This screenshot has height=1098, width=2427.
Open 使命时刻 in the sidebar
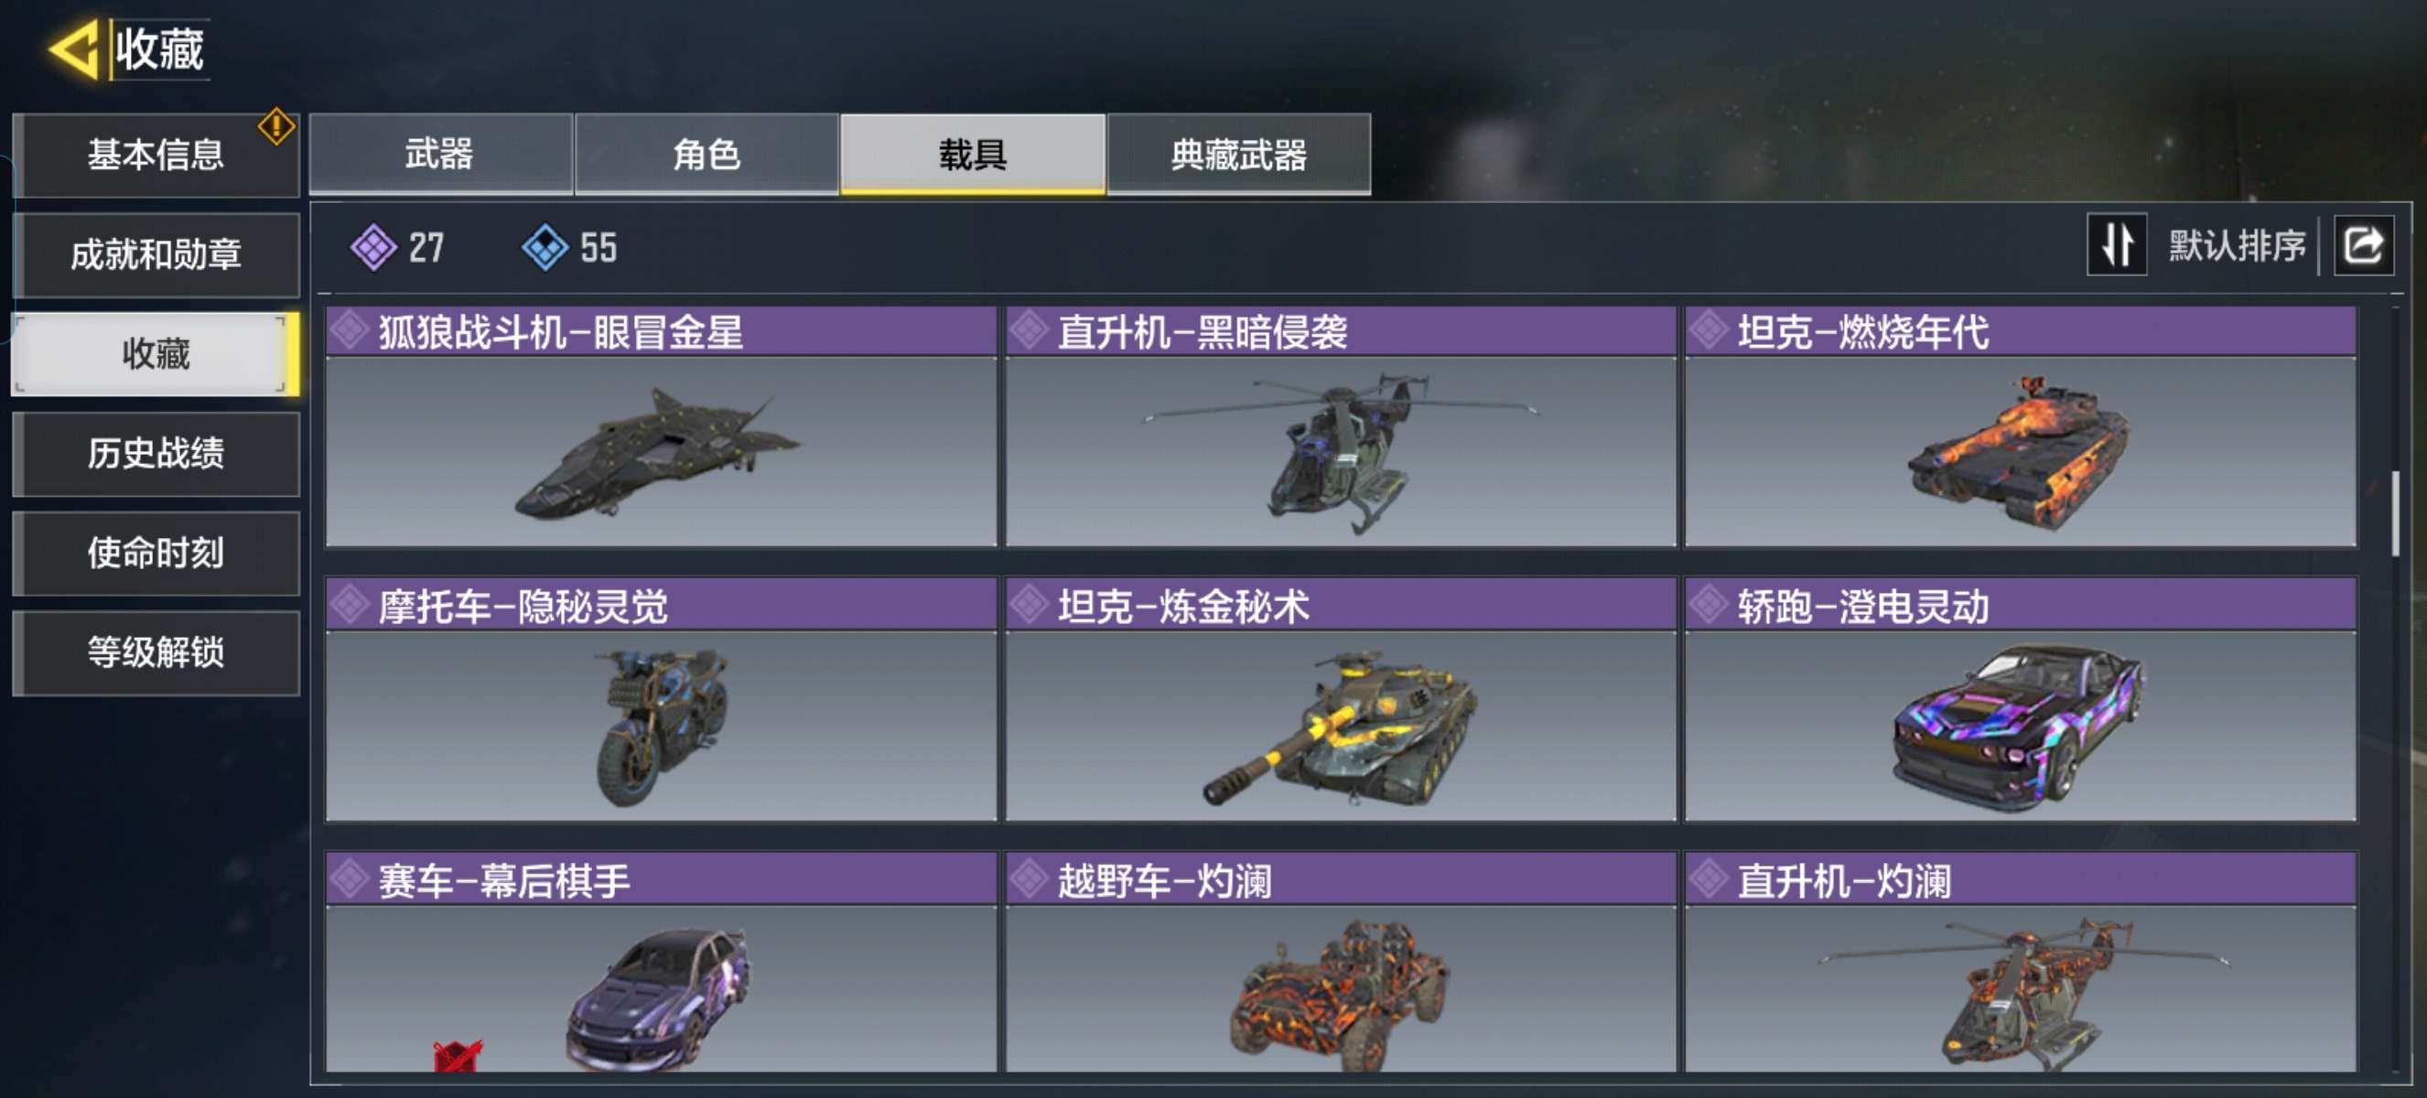156,553
